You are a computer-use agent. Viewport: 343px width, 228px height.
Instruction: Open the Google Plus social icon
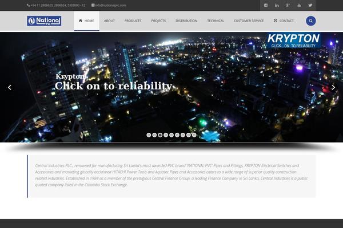(x=288, y=5)
